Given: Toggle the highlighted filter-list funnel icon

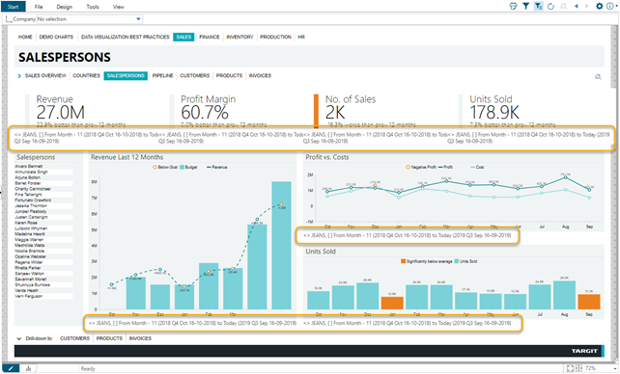Looking at the screenshot, I should (x=538, y=7).
